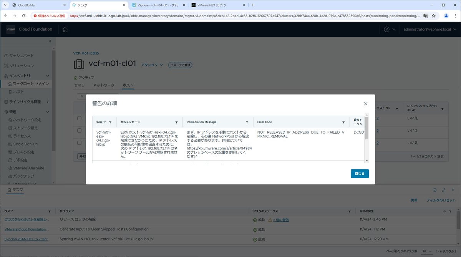Open クラスタからホストを削除 task link
The image size is (461, 257).
(27, 219)
